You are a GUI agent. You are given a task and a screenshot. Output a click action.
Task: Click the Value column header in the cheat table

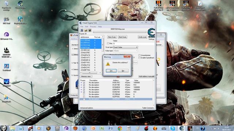point(136,80)
